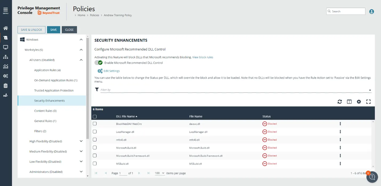Open user profile avatar icon
The image size is (381, 186).
tap(371, 11)
